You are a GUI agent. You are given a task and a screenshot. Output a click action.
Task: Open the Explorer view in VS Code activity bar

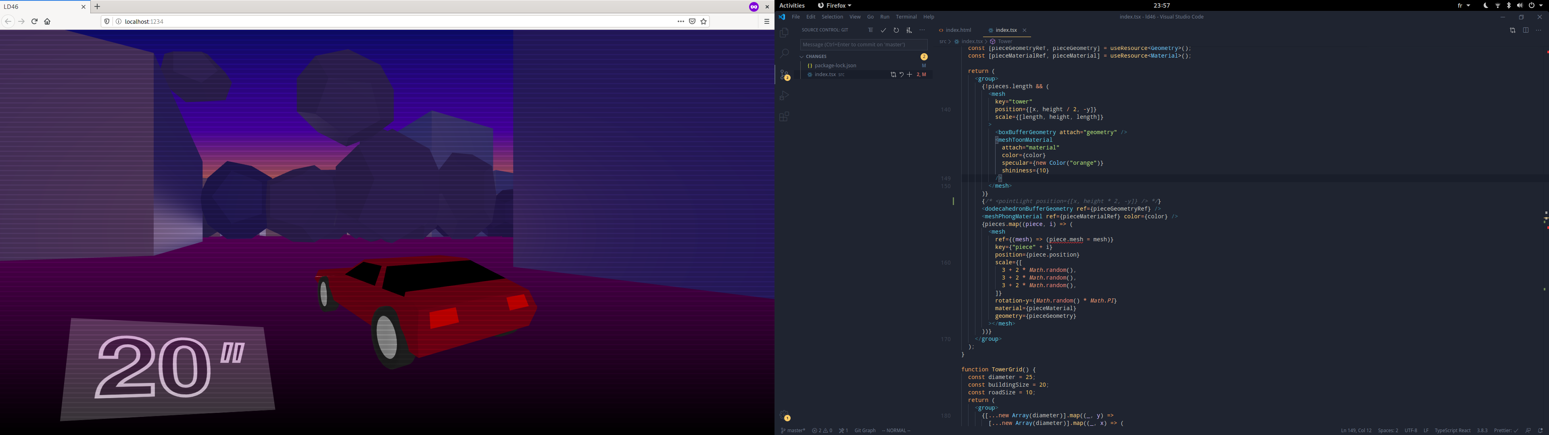coord(783,33)
